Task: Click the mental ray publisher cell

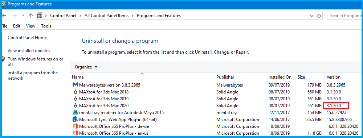Action: click(227, 113)
